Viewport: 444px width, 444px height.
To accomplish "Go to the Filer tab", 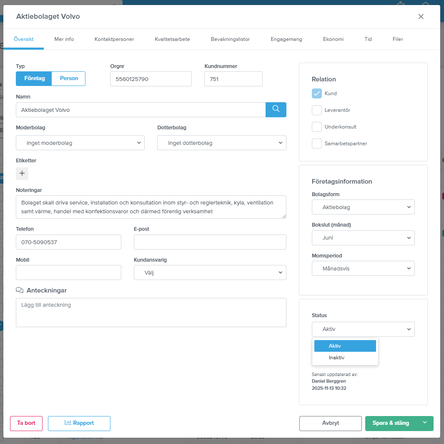I will point(398,39).
